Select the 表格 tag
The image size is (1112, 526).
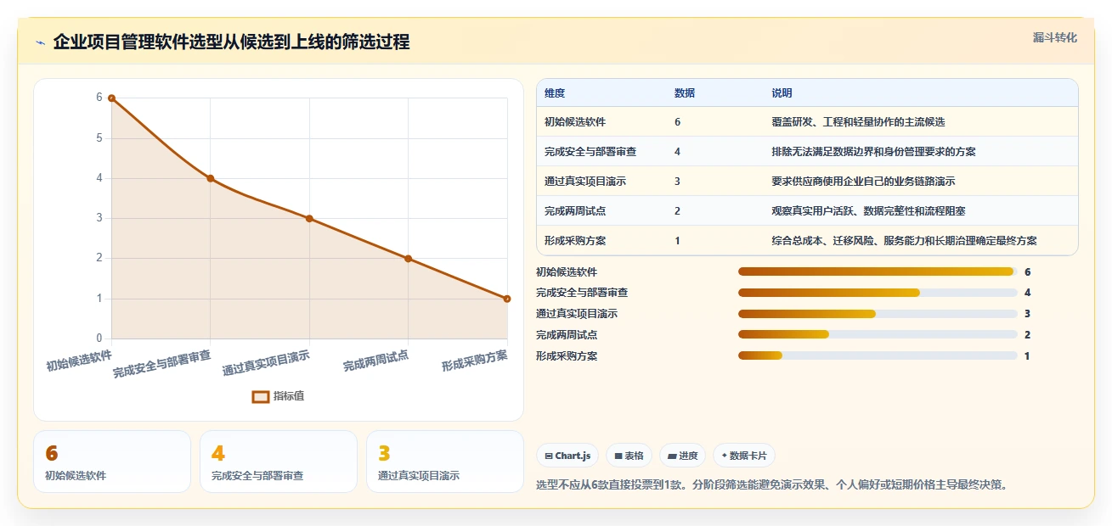click(629, 456)
